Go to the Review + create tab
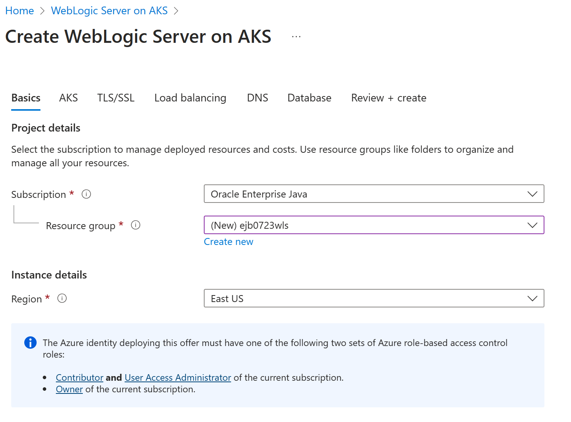This screenshot has height=422, width=571. (389, 98)
